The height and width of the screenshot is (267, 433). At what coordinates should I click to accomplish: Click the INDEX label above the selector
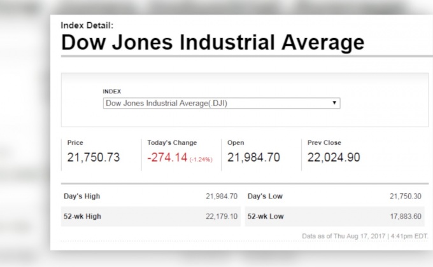pyautogui.click(x=112, y=92)
